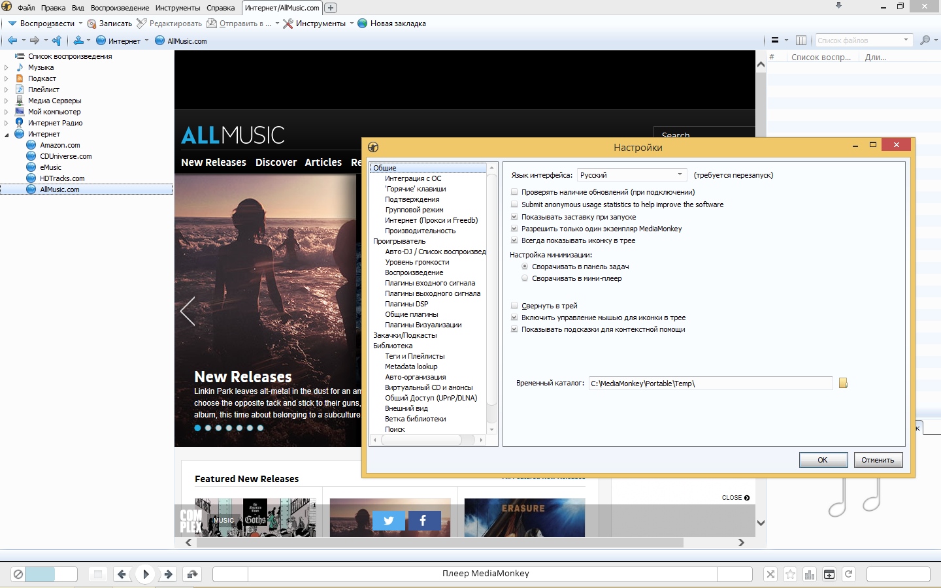Screen dimensions: 941x588
Task: Select HDTracks.com in the tree
Action: 62,178
